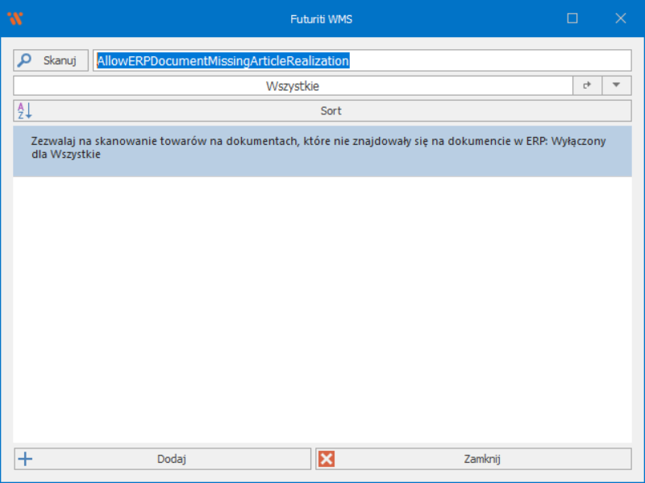This screenshot has width=645, height=483.
Task: Click the A-Z sort icon
Action: pos(24,111)
